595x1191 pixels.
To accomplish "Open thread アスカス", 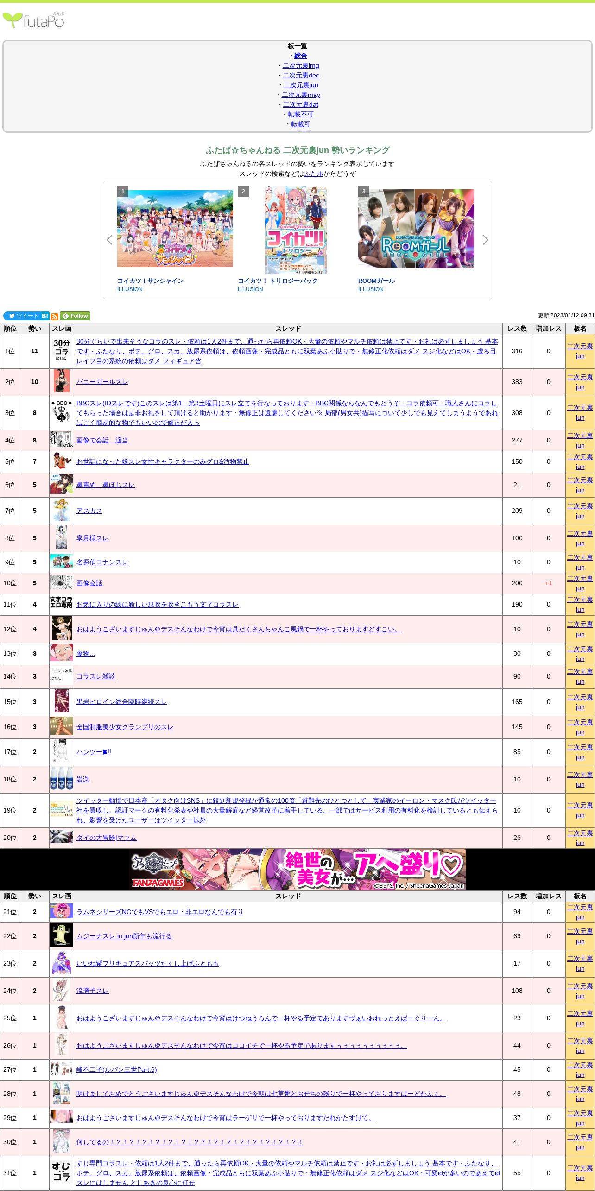I will (89, 511).
